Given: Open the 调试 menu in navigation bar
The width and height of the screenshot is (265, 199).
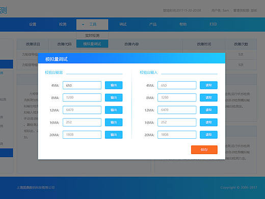Looking at the screenshot, I should click(123, 24).
